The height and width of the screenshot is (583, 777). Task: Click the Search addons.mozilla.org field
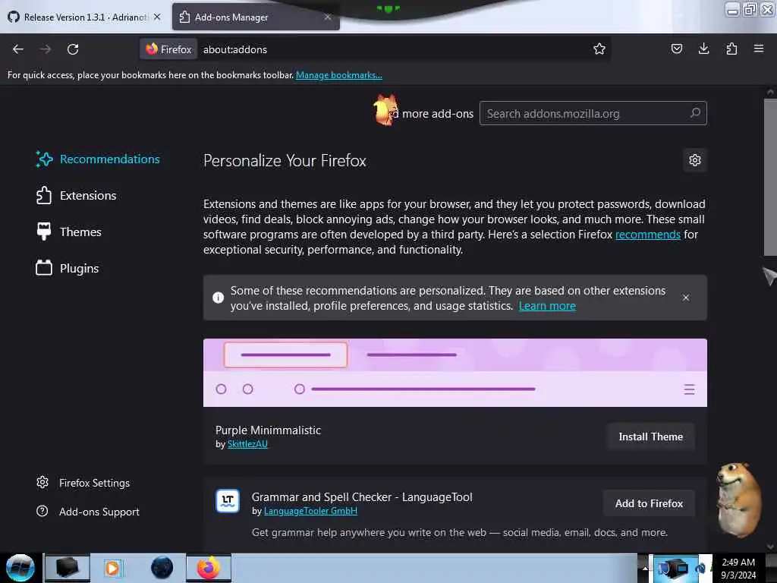click(593, 114)
